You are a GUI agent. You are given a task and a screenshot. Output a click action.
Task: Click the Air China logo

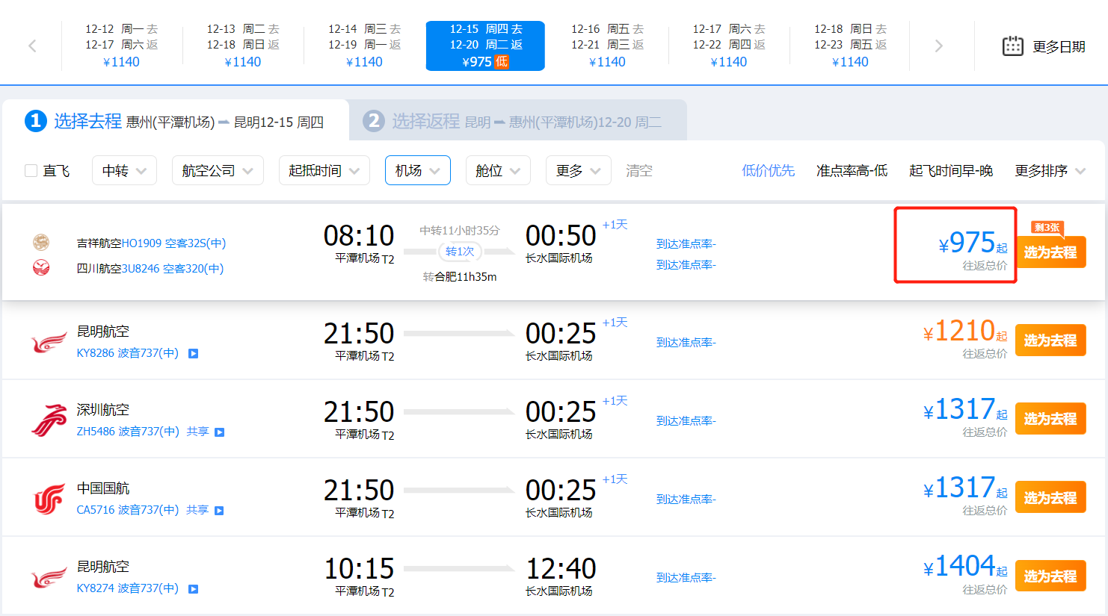pos(49,499)
